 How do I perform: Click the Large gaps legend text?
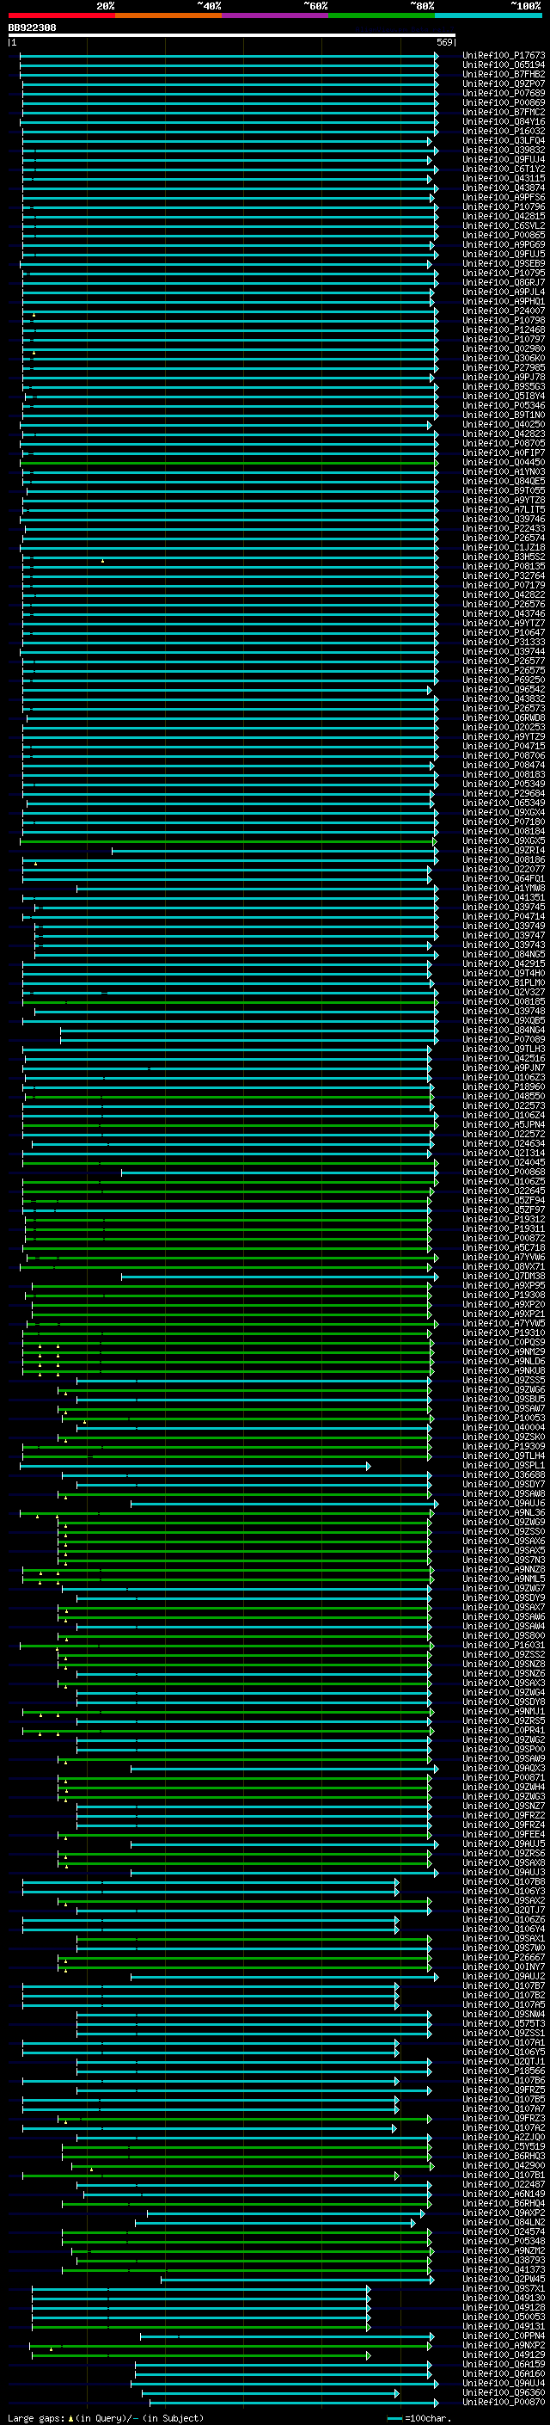coord(106,2418)
